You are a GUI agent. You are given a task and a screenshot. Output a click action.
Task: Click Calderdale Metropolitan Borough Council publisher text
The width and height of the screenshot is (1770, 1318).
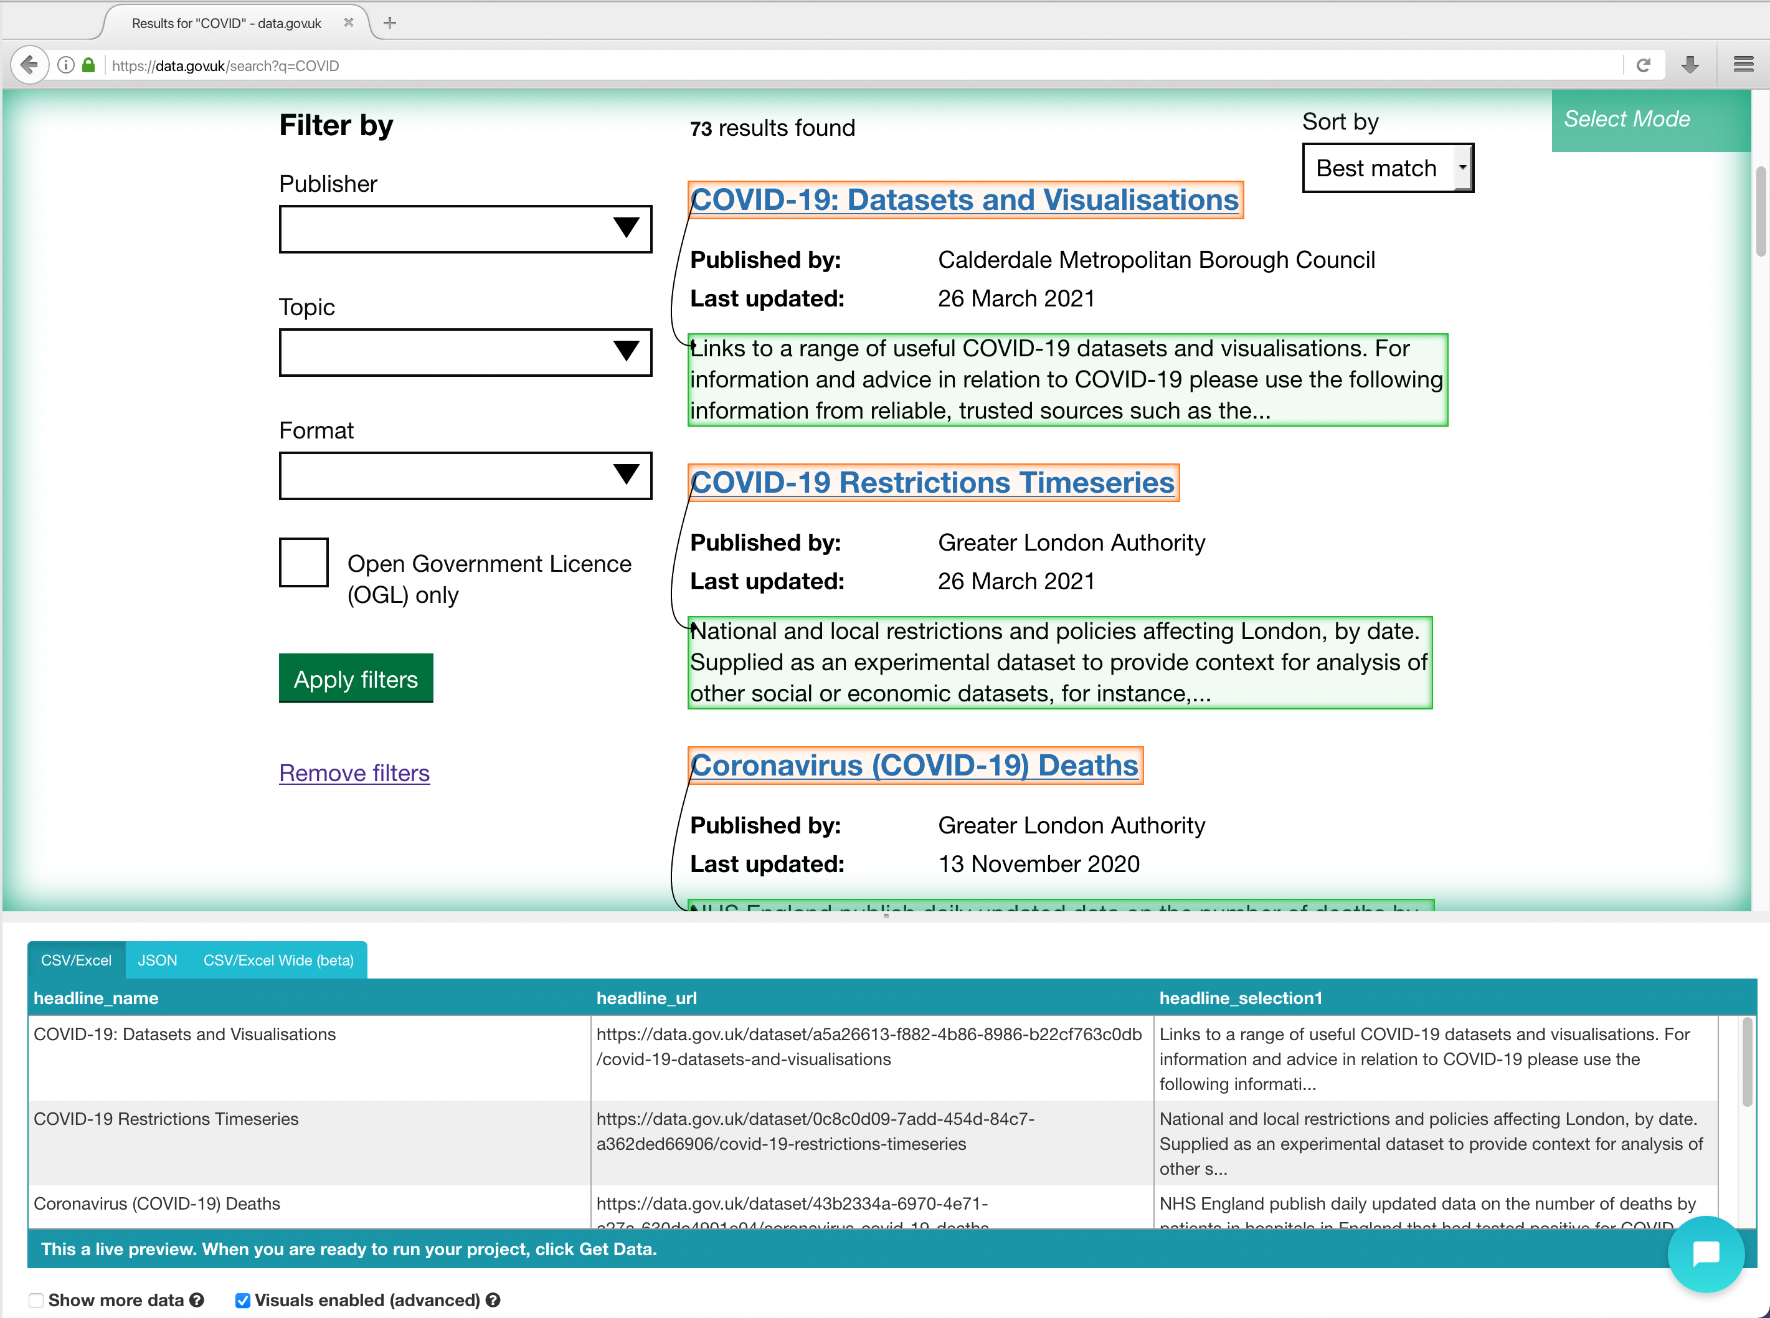[1157, 260]
